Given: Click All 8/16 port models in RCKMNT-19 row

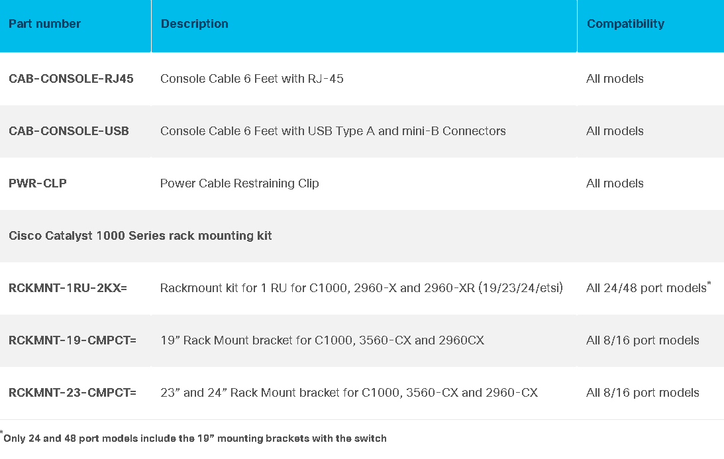Looking at the screenshot, I should tap(643, 340).
